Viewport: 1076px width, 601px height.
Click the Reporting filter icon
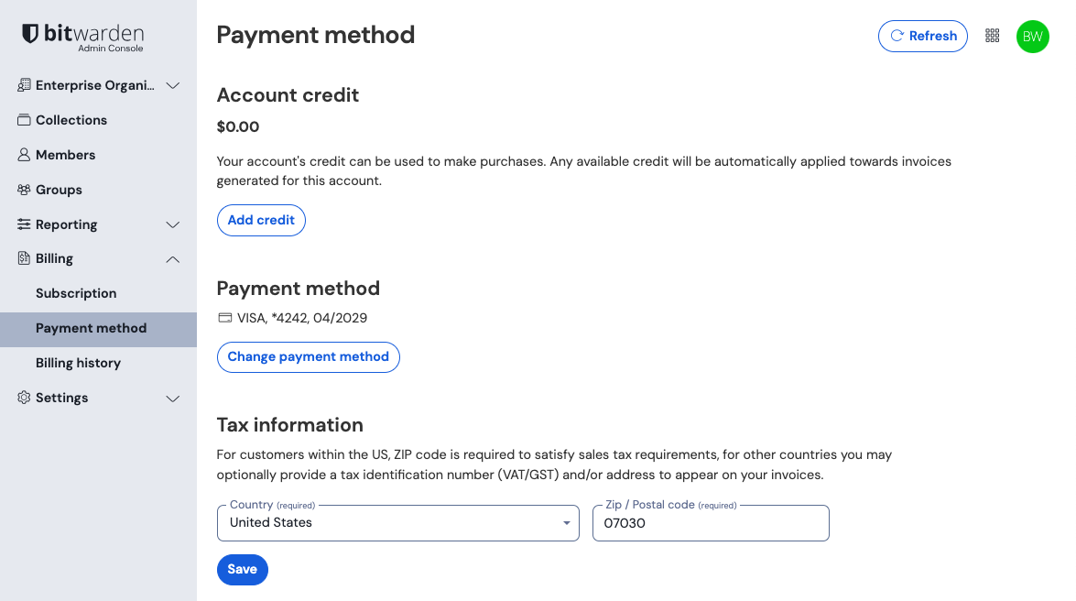(24, 224)
